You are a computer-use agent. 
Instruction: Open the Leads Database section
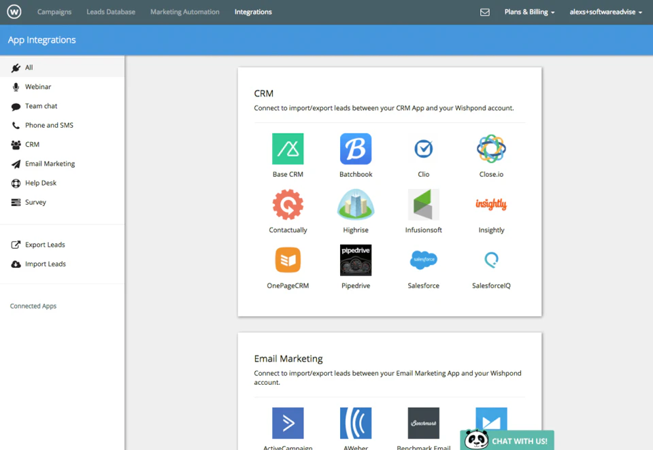[x=110, y=12]
